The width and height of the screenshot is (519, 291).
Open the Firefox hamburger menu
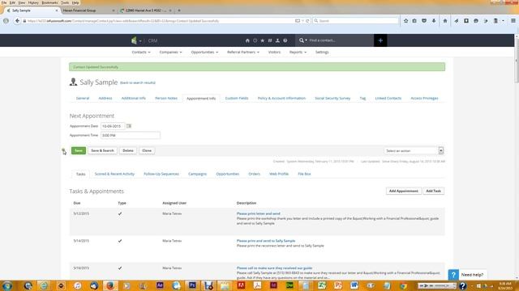(513, 21)
